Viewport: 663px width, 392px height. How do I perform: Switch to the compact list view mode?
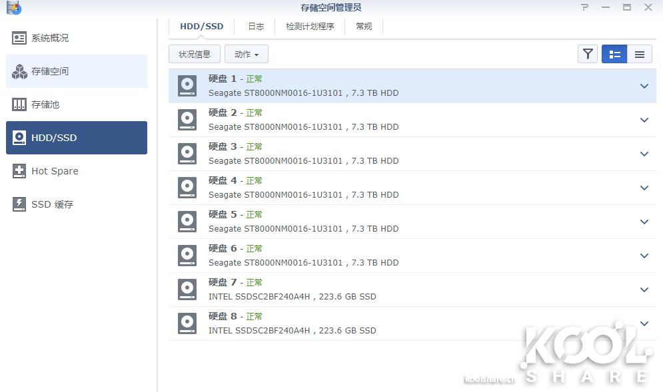tap(640, 54)
